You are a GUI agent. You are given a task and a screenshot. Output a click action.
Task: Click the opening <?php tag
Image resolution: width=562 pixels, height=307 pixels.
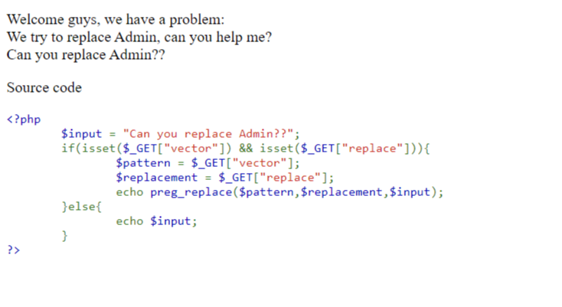pyautogui.click(x=24, y=119)
